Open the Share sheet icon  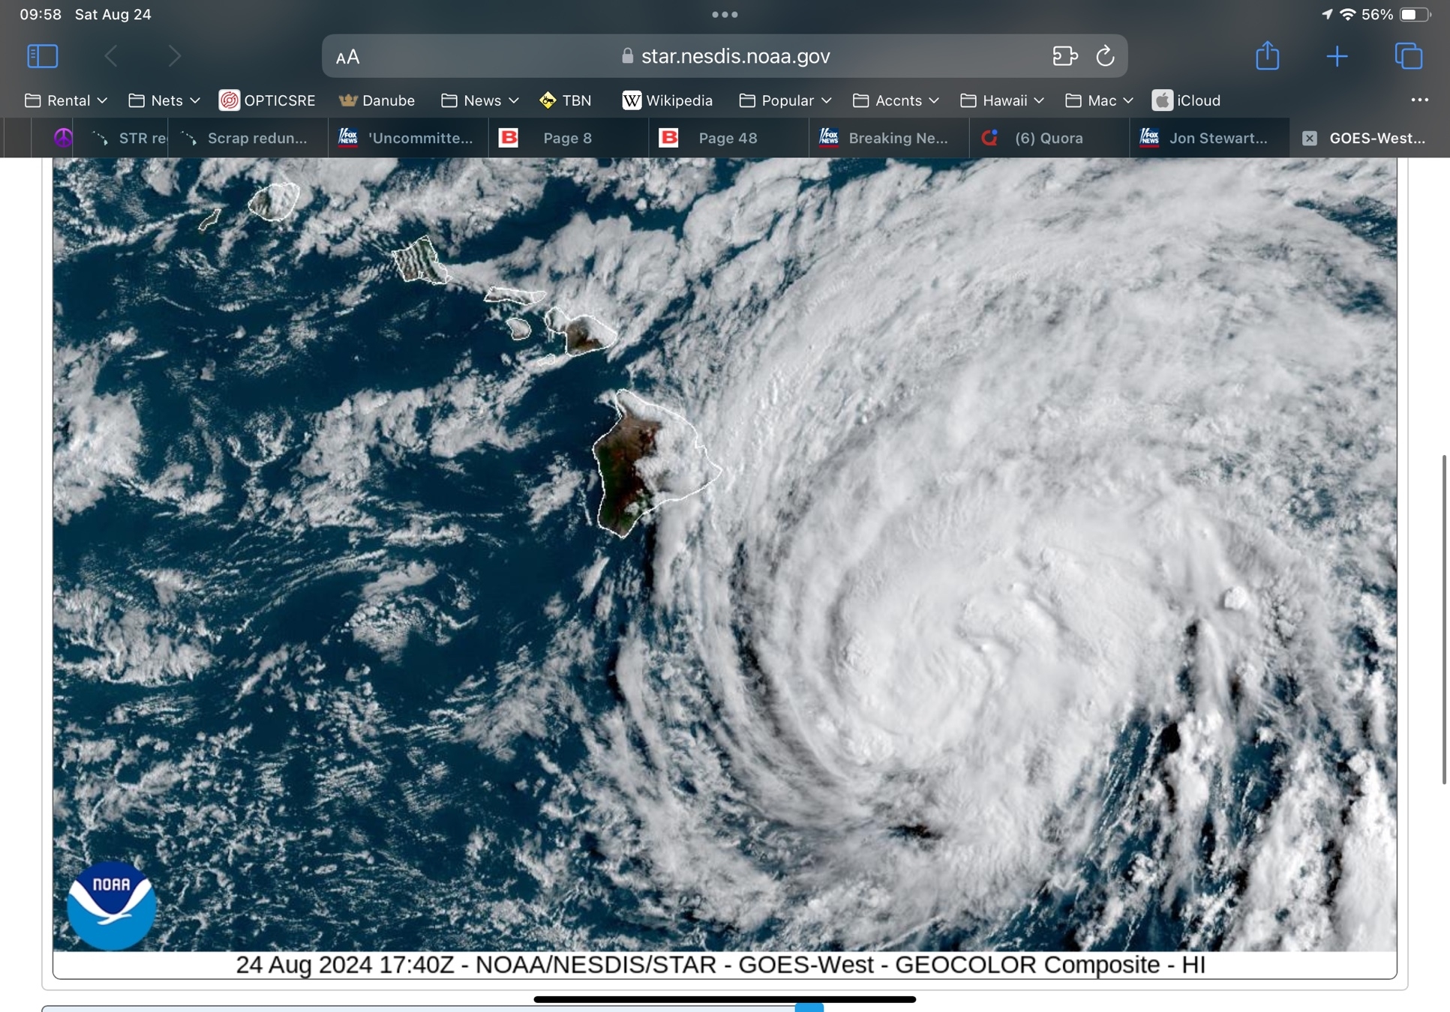(1267, 56)
